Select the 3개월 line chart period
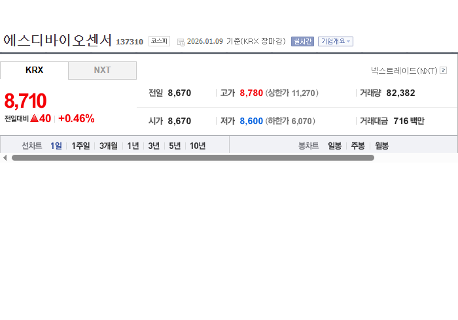 (x=109, y=146)
